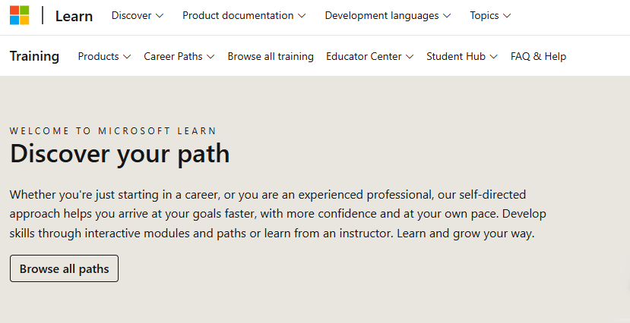Click the Microsoft logo
This screenshot has height=323, width=630.
coord(19,15)
